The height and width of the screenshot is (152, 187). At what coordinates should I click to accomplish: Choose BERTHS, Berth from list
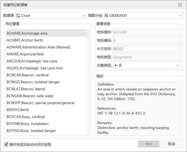point(18,110)
